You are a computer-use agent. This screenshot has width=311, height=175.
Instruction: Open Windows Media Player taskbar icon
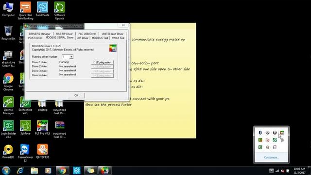tap(48, 171)
